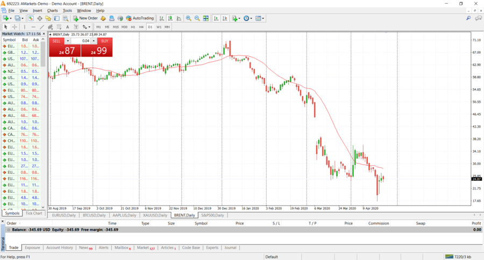Click the tile windows icon
Viewport: 484px width, 260px height.
(205, 18)
